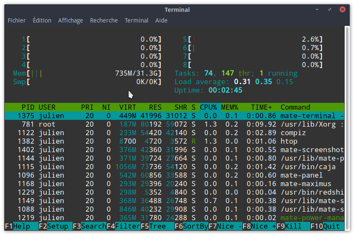Click the F4 Filter button

point(124,226)
